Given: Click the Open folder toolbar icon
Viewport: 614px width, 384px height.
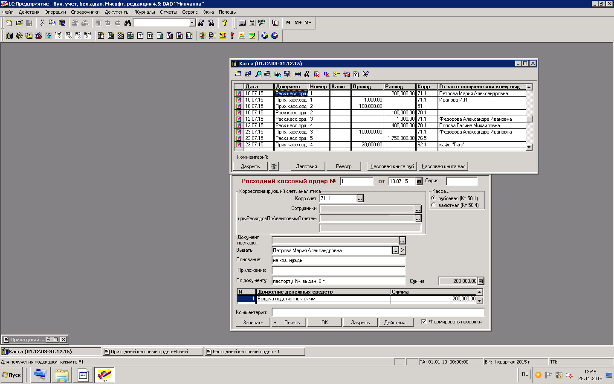Looking at the screenshot, I should pos(19,23).
